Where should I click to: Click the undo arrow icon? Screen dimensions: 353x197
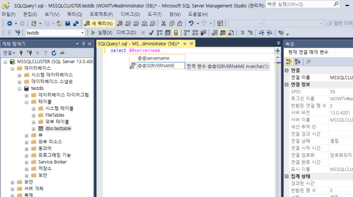tap(191, 23)
